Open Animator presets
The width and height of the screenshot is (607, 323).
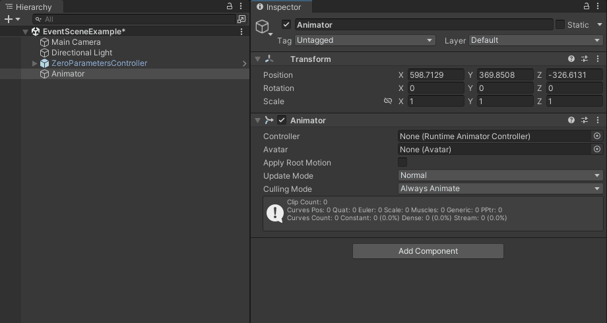pos(585,120)
